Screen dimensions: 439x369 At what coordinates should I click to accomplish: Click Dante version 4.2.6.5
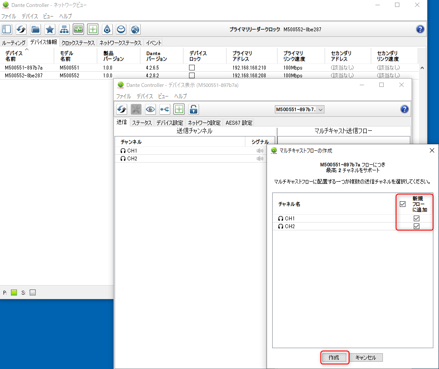coord(152,68)
